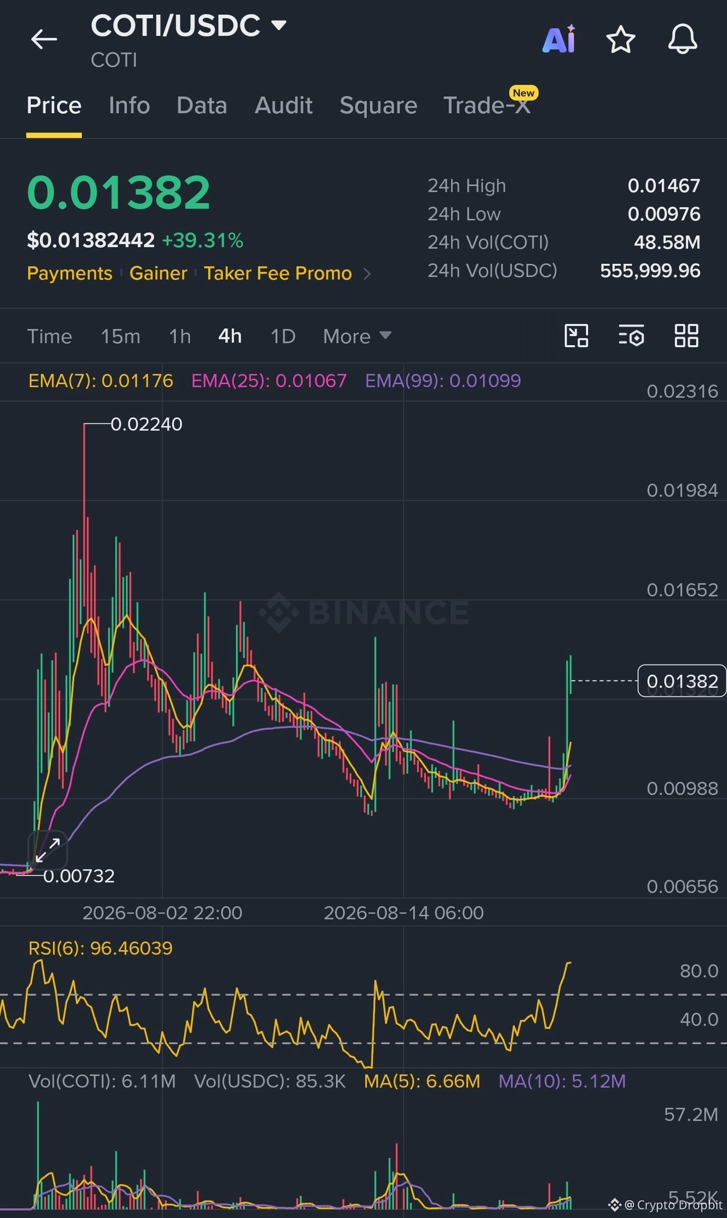727x1218 pixels.
Task: Tap the 0.00988 price axis label
Action: click(682, 788)
